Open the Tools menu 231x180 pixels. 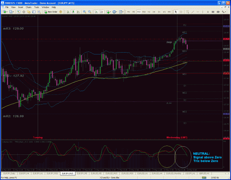point(37,7)
